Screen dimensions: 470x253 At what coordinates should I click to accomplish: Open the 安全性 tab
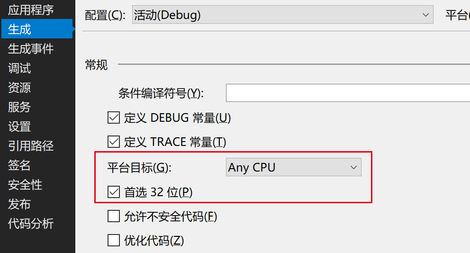point(25,185)
